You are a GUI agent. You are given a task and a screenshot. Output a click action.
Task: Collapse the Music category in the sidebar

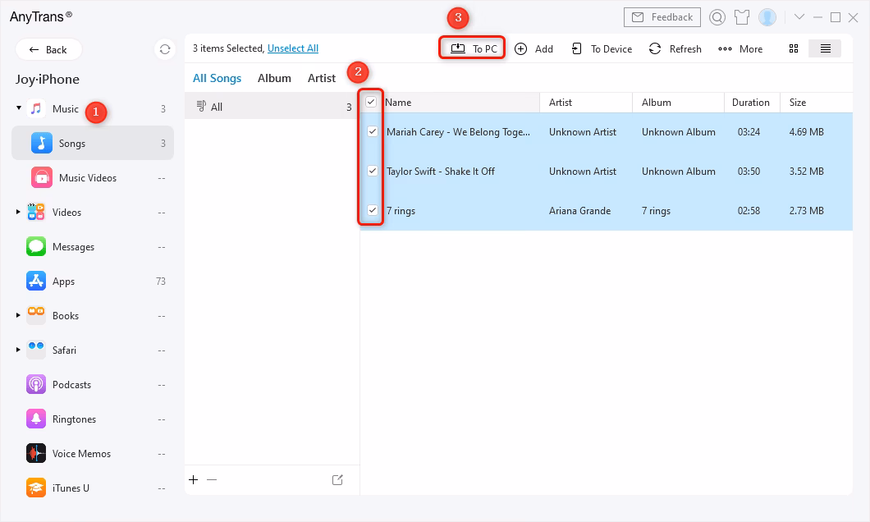[x=18, y=108]
